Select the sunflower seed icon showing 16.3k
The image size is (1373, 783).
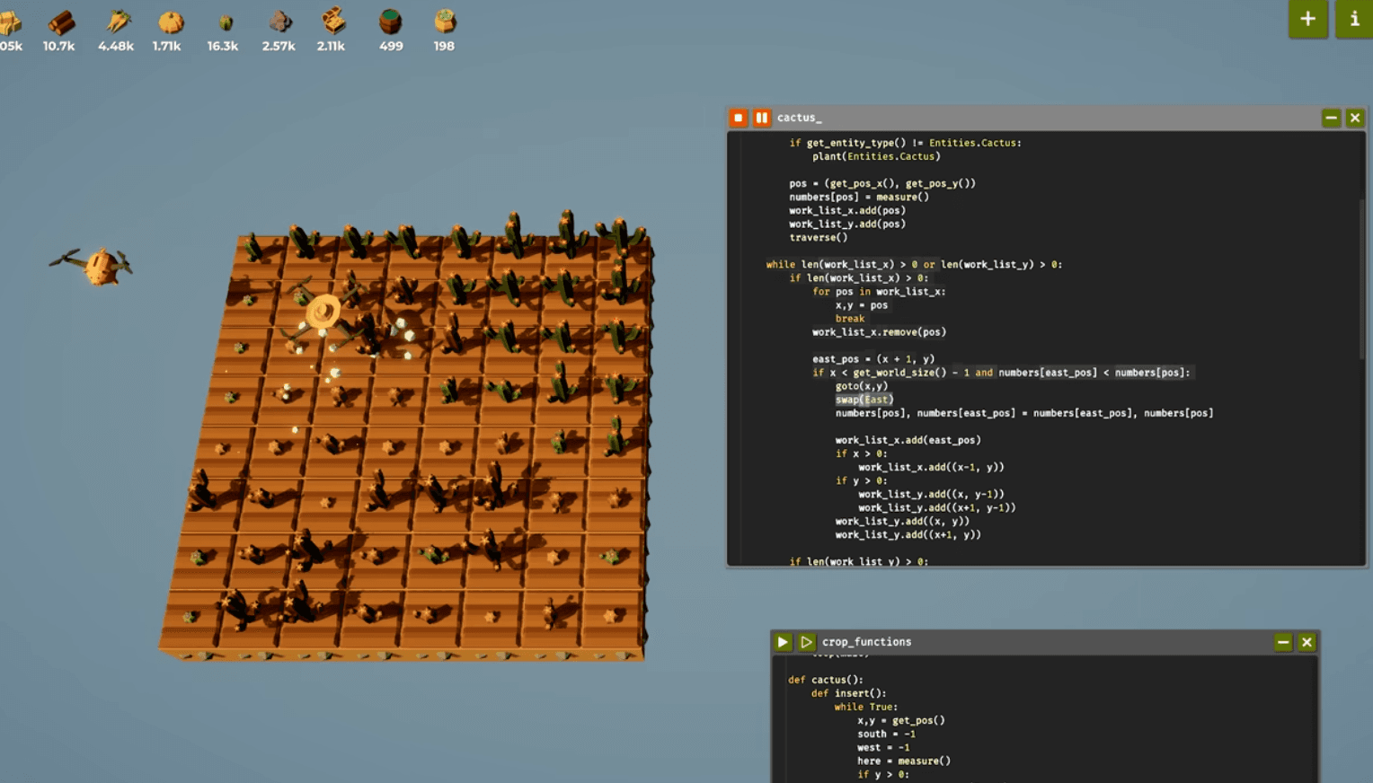click(x=222, y=22)
